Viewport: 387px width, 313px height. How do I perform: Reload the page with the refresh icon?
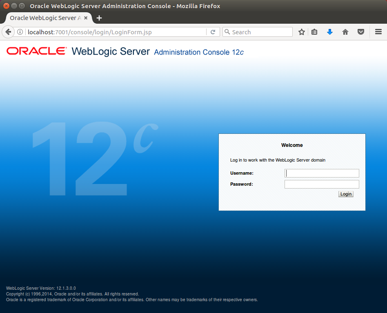pyautogui.click(x=213, y=32)
